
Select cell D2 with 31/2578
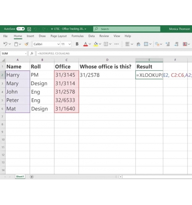coord(107,75)
